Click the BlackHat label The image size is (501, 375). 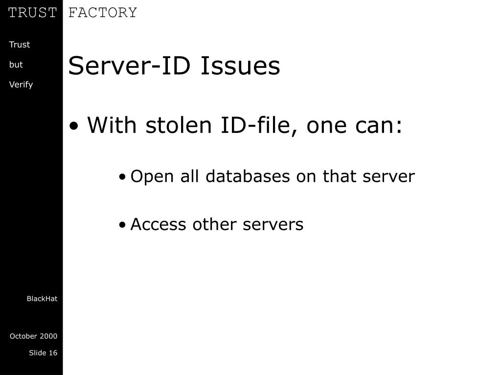point(42,299)
